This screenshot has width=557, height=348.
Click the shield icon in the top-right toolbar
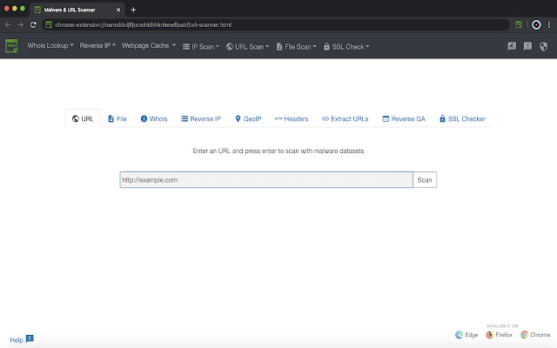(x=544, y=46)
